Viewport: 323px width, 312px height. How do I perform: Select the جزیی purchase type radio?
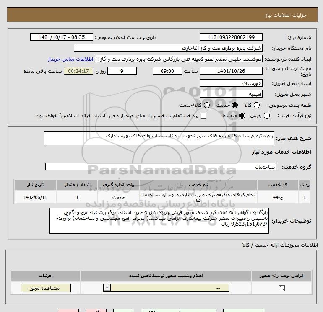tap(266, 116)
